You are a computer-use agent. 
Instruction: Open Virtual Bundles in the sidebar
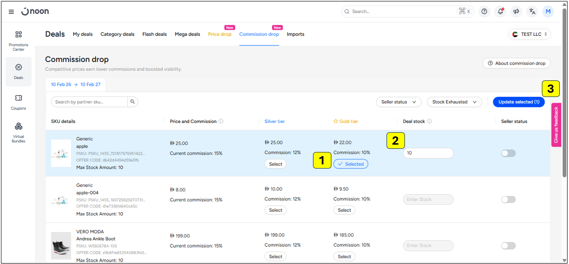18,131
